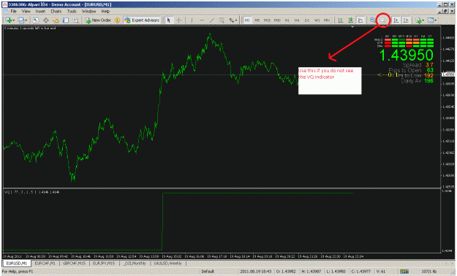Open the Charts menu
The height and width of the screenshot is (276, 457).
[56, 12]
